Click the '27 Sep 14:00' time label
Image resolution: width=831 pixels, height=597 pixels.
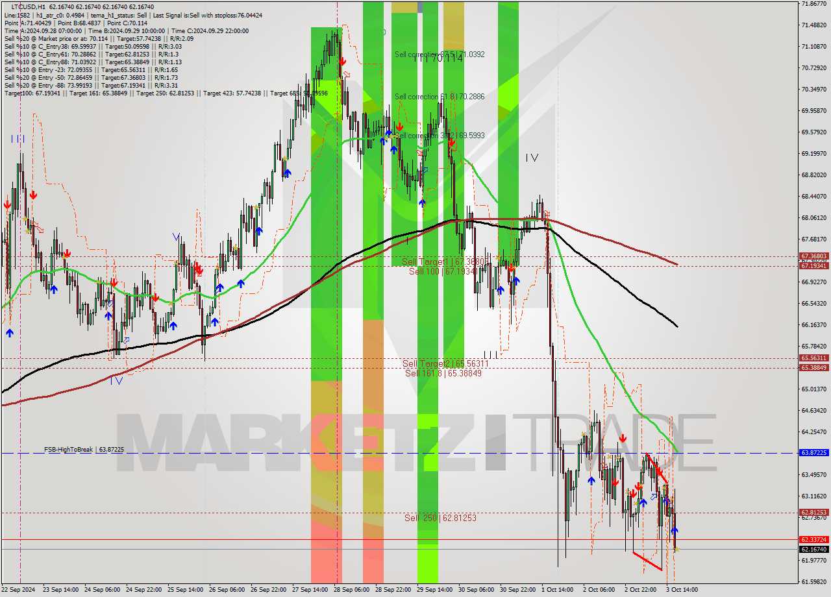[x=310, y=590]
